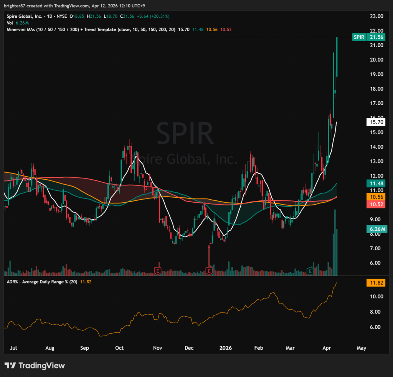The image size is (393, 377).
Task: Click the red earnings marker near November
Action: point(157,271)
